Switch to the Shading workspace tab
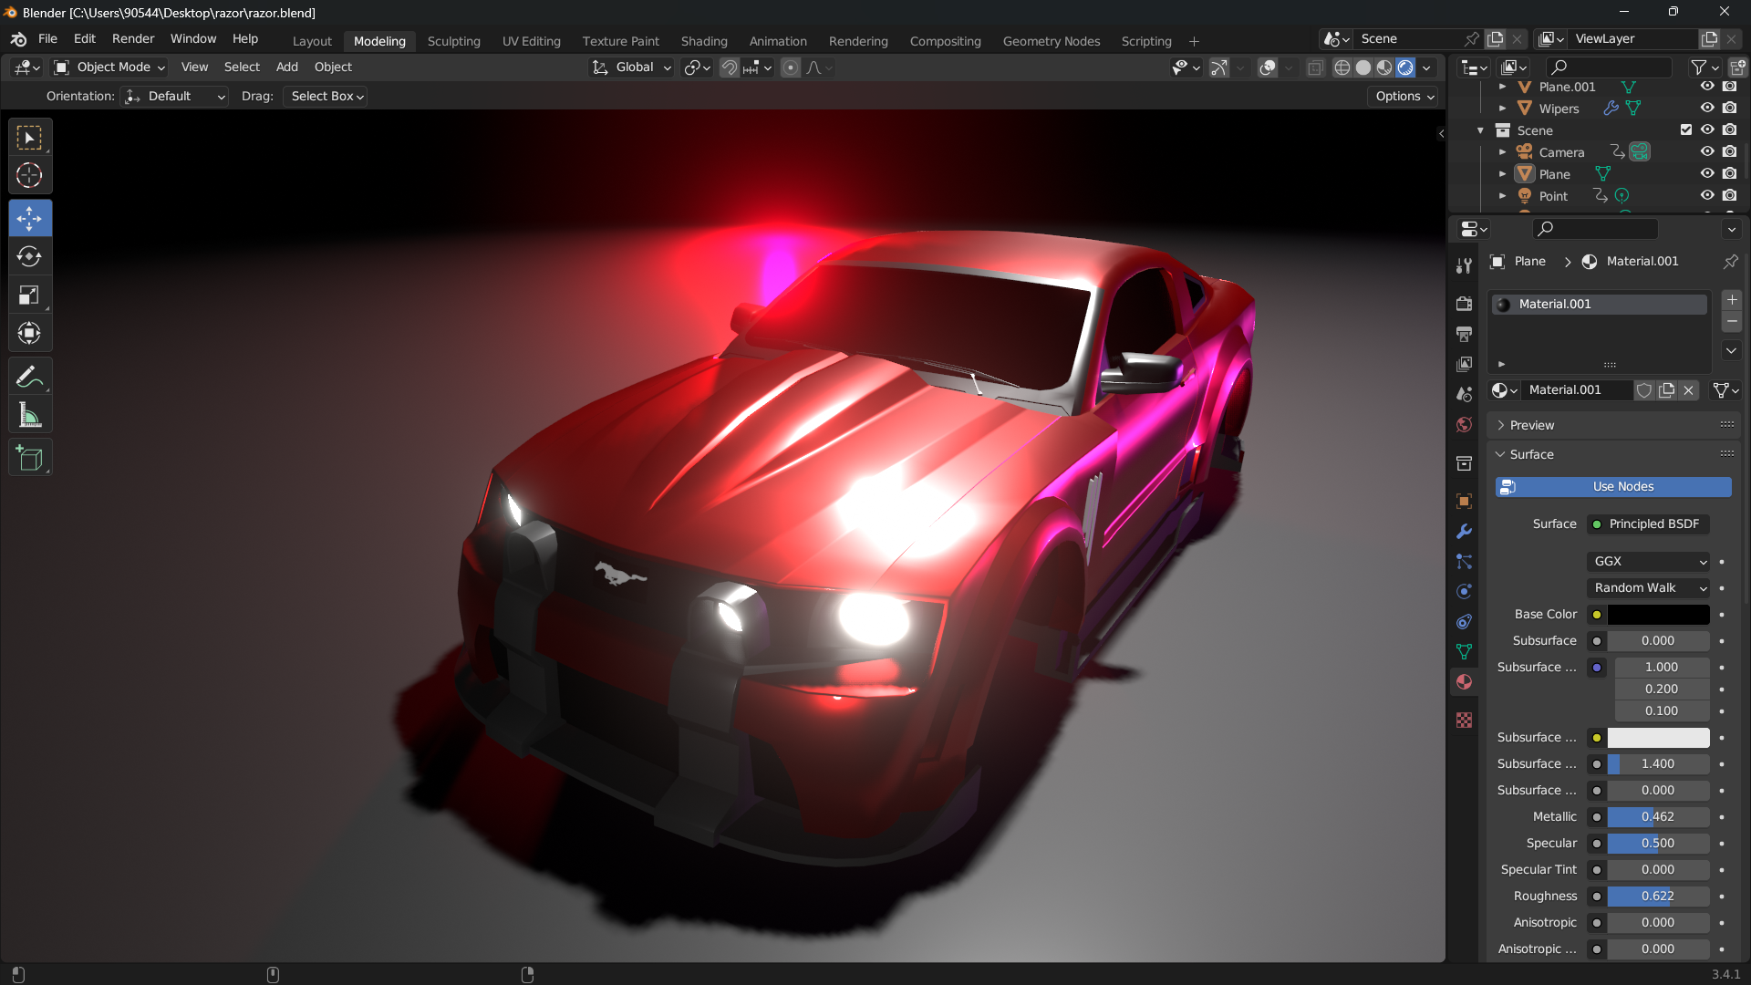Image resolution: width=1751 pixels, height=985 pixels. click(703, 41)
